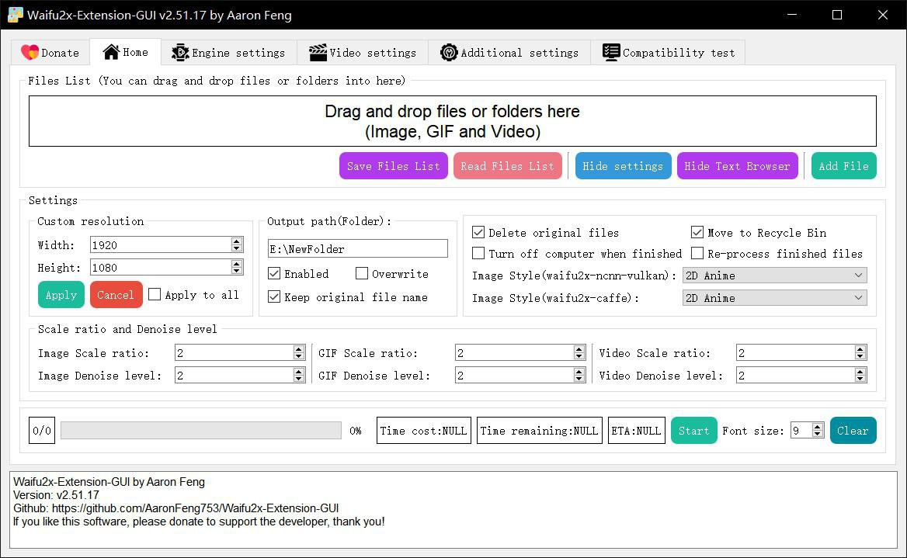Click Video Scale ratio stepper arrows
Viewport: 907px width, 558px height.
(860, 352)
